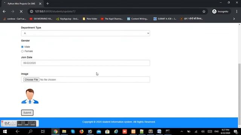Select the Male radio button
This screenshot has height=135, width=241.
pyautogui.click(x=22, y=47)
